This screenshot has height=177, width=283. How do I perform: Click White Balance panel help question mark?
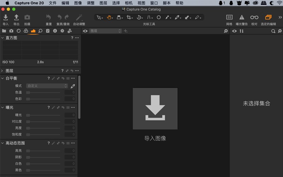(48, 78)
